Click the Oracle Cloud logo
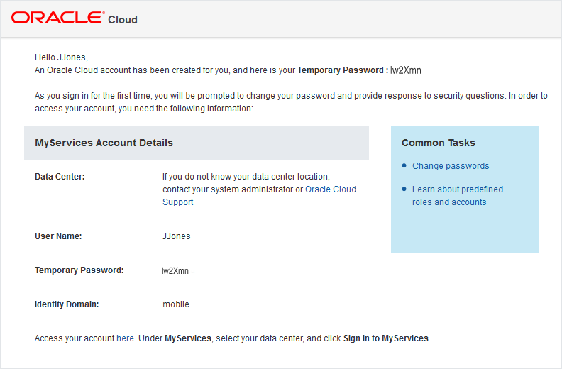 pos(75,18)
